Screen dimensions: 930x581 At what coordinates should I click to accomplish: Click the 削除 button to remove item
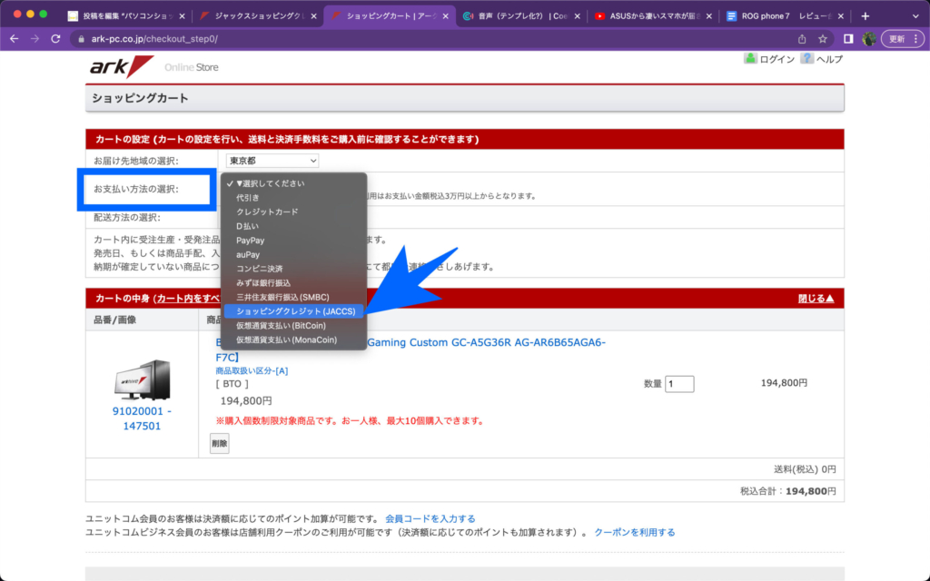click(219, 443)
